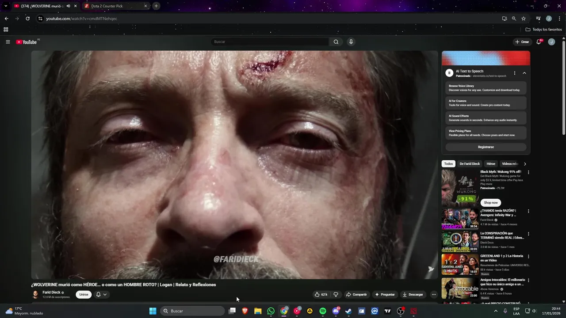Pause the AI Text to Speech ad
This screenshot has height=318, width=566.
coord(449,73)
